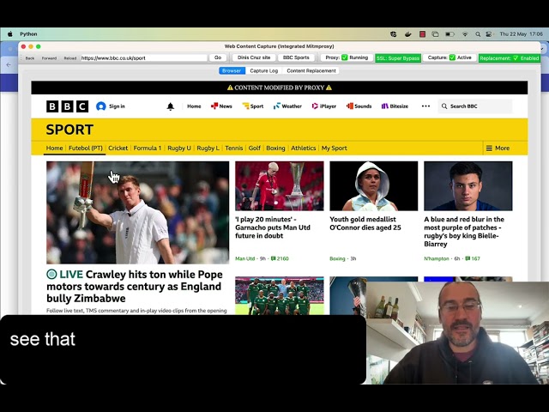This screenshot has width=549, height=412.
Task: Open the O'Connor dies aged 25 article
Action: pyautogui.click(x=365, y=223)
